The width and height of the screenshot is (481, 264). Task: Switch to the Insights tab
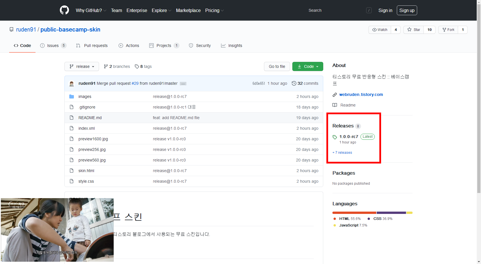point(232,46)
